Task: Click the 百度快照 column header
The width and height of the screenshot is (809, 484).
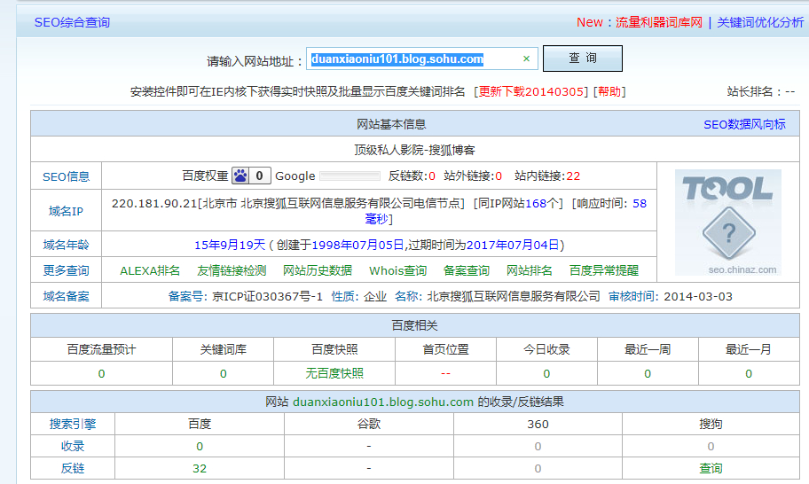Action: click(334, 349)
